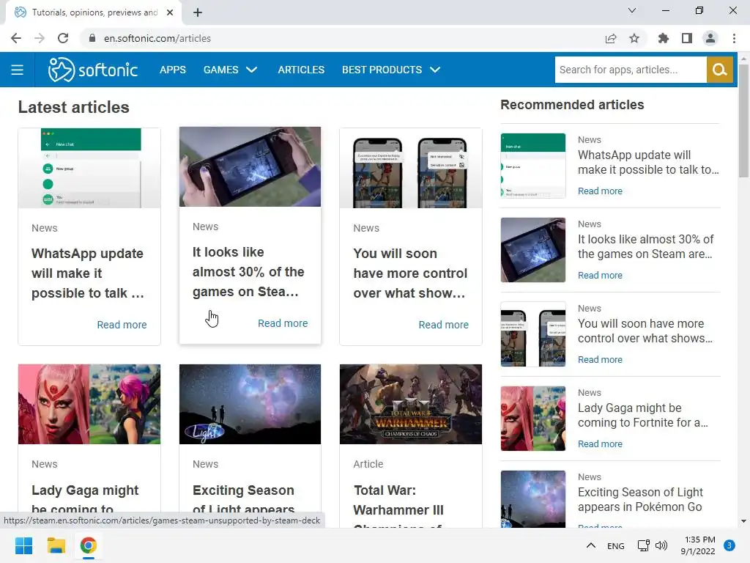The height and width of the screenshot is (563, 750).
Task: Open the Softonic hamburger menu
Action: (x=18, y=70)
